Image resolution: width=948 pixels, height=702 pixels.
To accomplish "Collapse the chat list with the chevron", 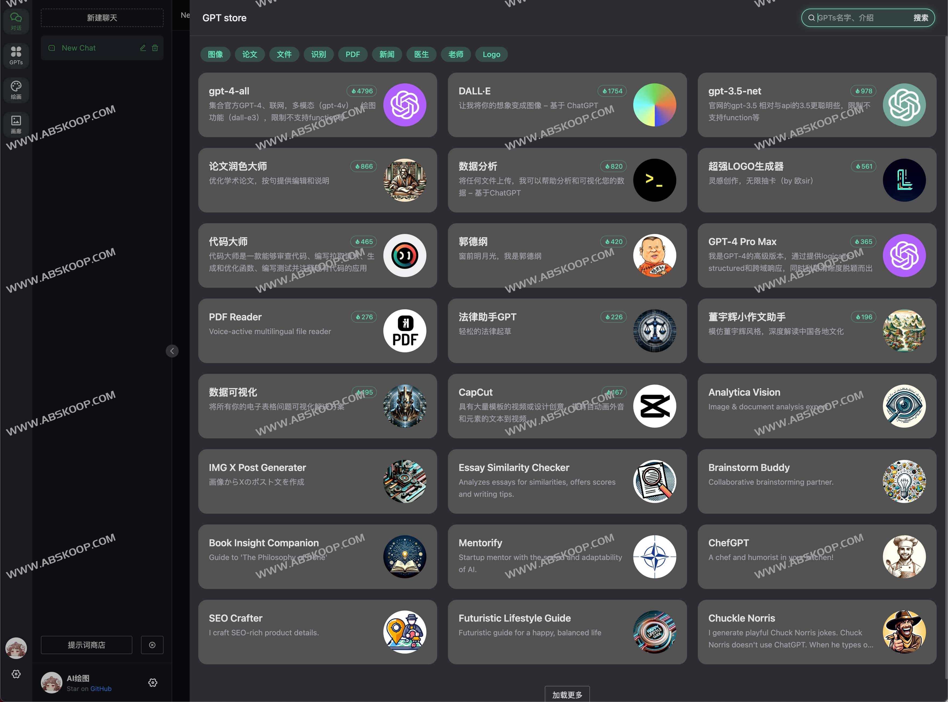I will [172, 351].
